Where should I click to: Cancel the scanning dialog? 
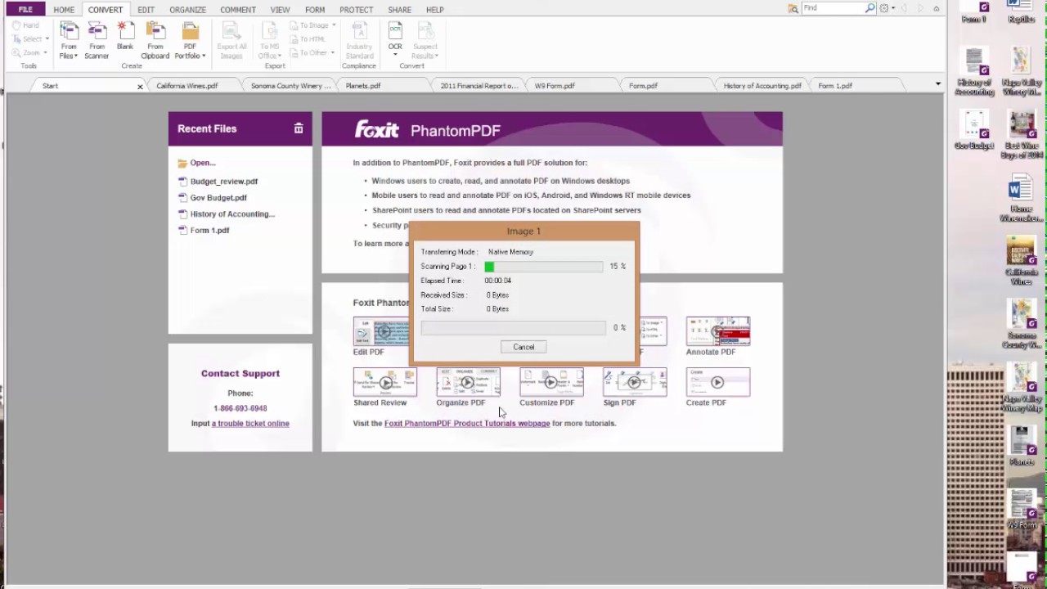pos(523,347)
